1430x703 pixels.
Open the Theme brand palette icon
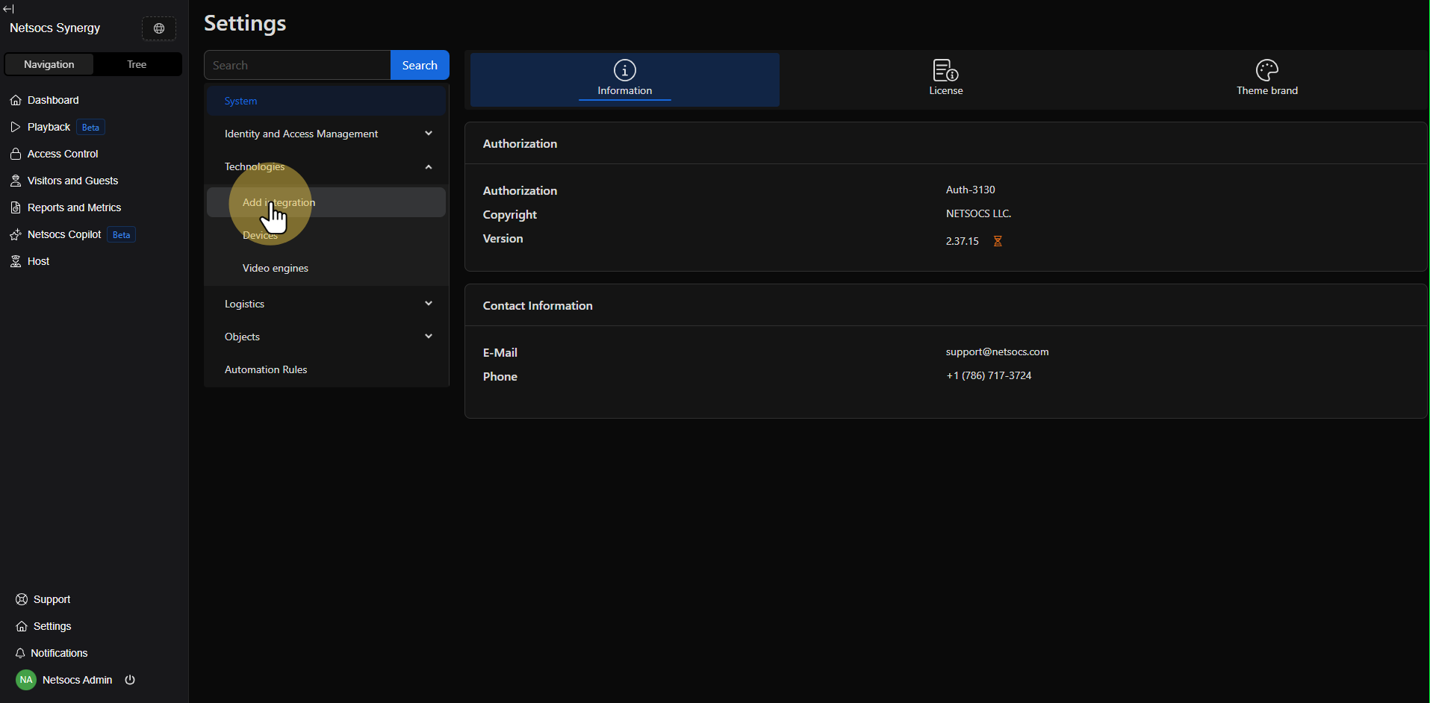click(x=1266, y=71)
